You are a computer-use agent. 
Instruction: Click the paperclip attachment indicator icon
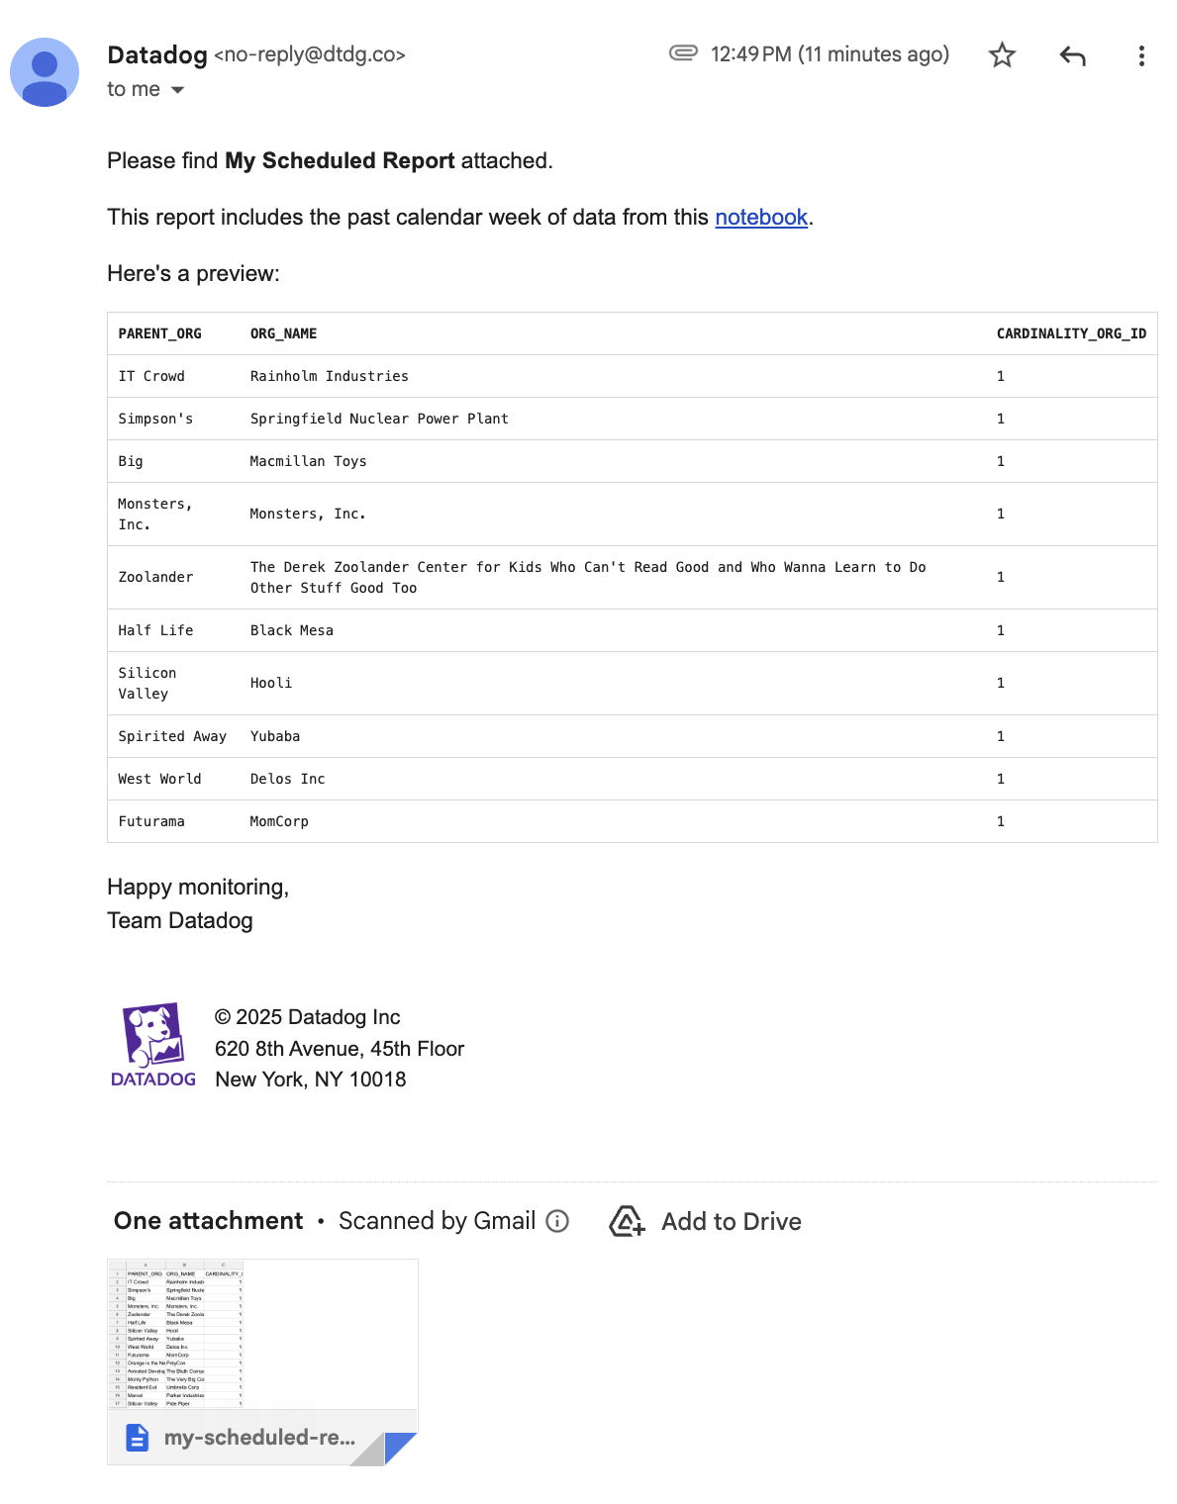(x=683, y=53)
